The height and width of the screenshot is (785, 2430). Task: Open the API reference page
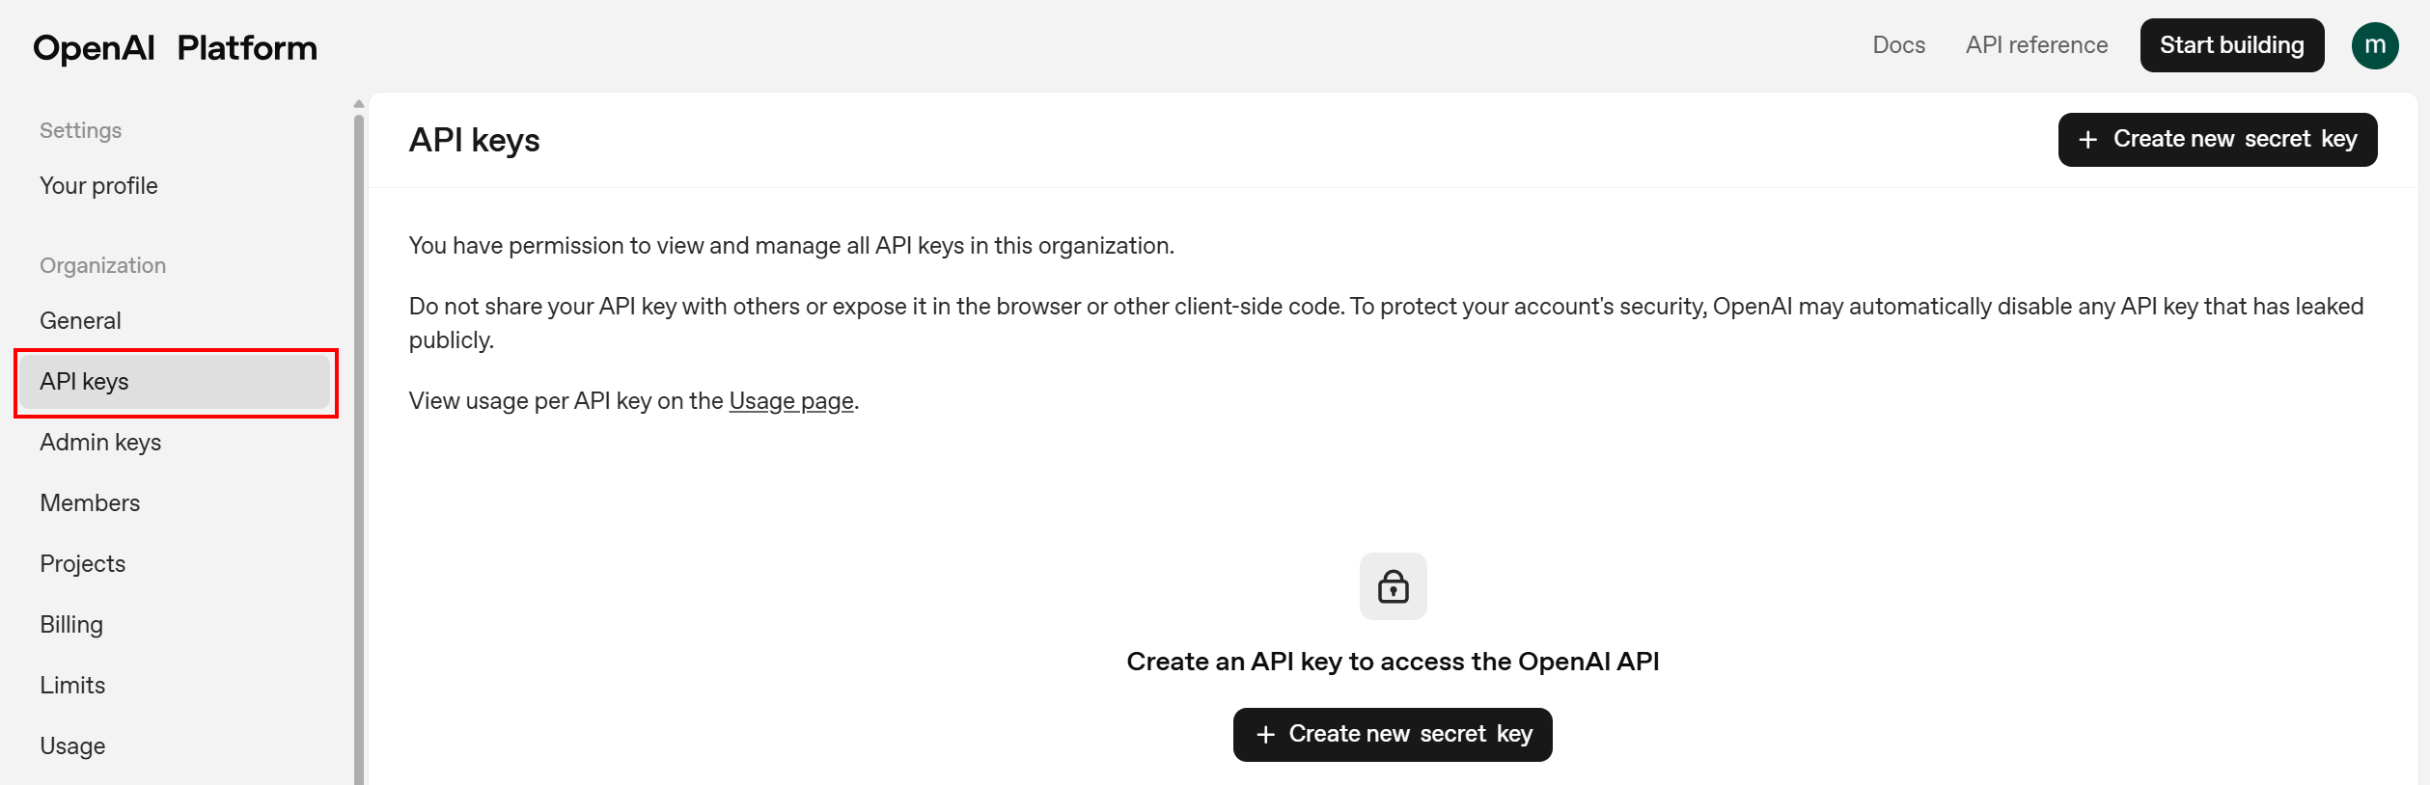pyautogui.click(x=2035, y=45)
